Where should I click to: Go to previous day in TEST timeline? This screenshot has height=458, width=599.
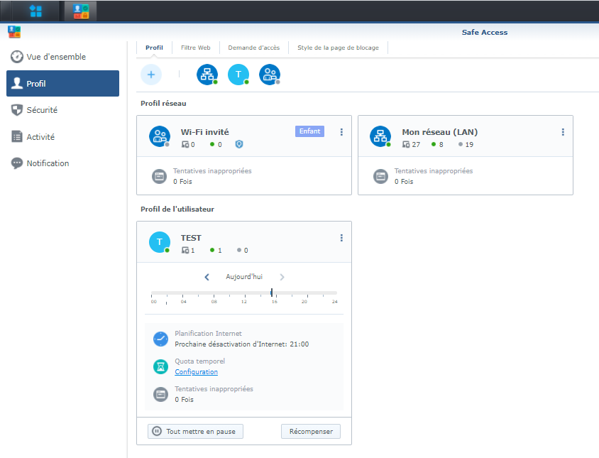click(x=207, y=277)
